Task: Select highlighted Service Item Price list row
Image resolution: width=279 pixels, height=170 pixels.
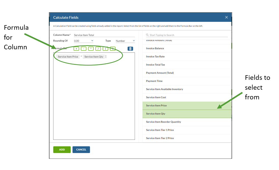Action: 187,105
